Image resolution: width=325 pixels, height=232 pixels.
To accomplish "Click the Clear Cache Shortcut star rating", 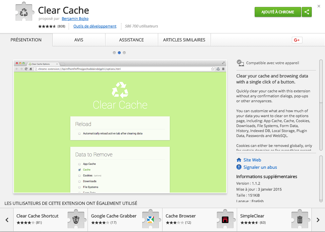I will 26,223.
